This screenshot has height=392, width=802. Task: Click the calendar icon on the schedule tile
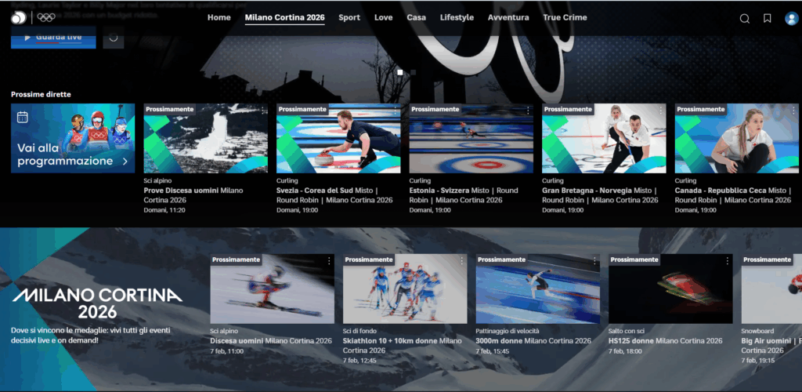(23, 117)
